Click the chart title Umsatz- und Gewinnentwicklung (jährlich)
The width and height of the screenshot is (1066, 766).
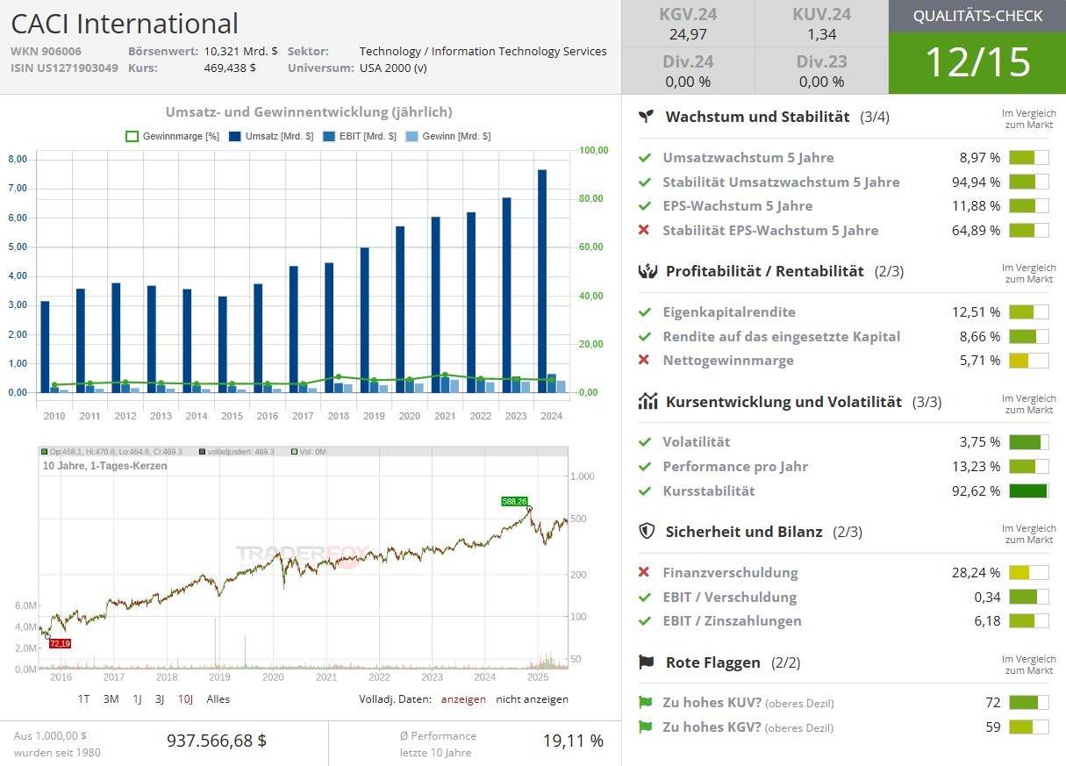309,111
